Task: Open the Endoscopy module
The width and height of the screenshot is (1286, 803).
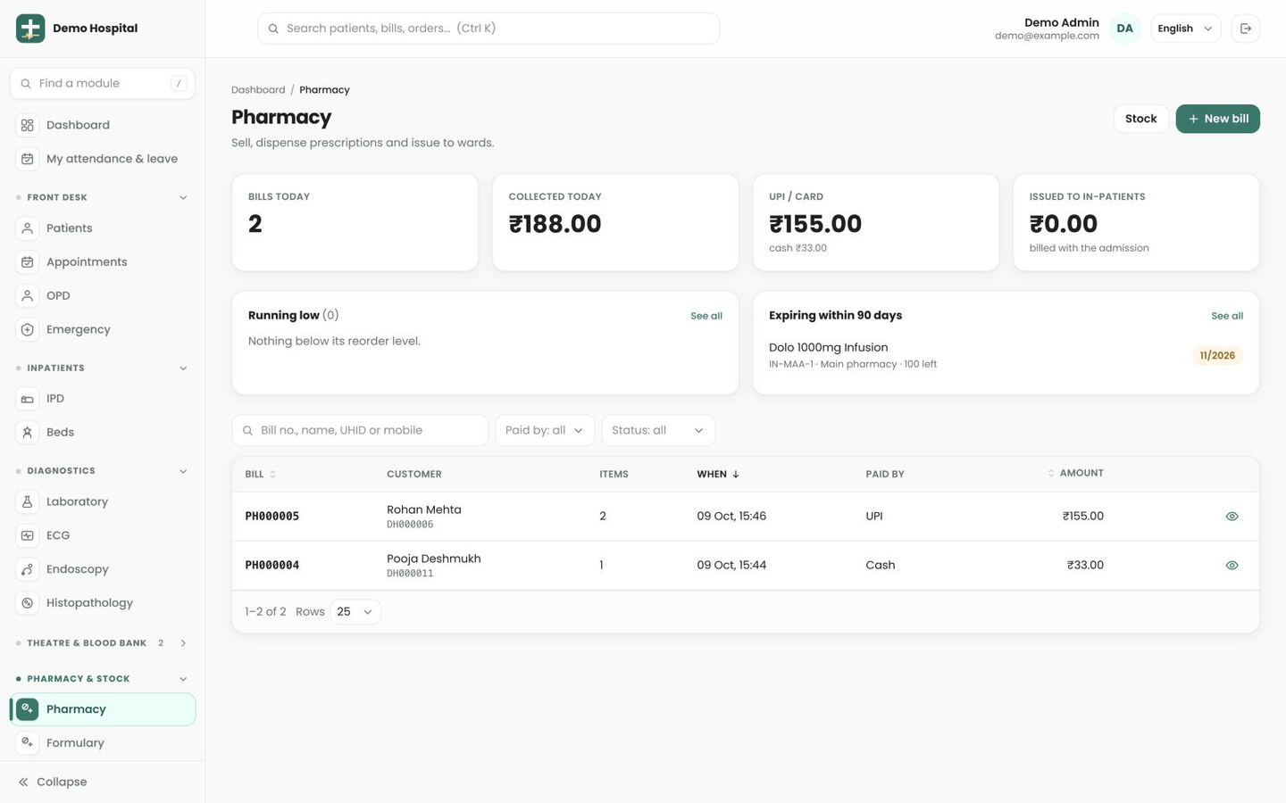Action: 103,569
